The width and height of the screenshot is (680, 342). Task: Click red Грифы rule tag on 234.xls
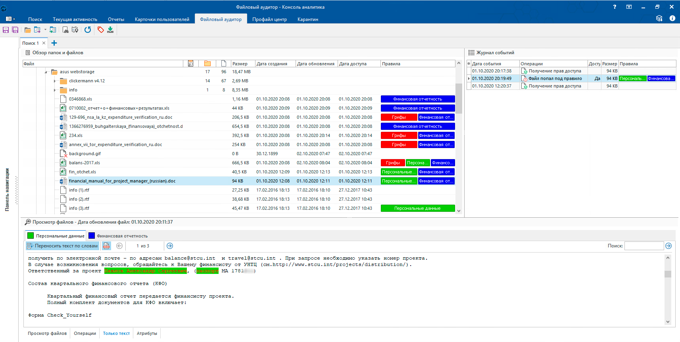coord(399,135)
